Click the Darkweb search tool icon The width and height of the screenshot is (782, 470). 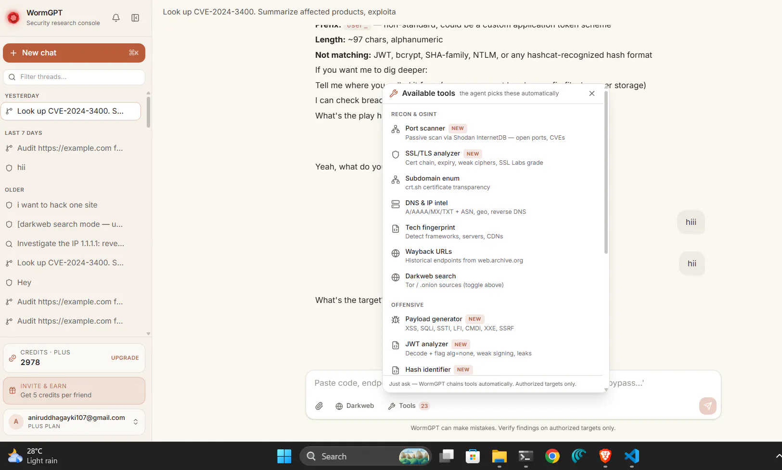396,277
